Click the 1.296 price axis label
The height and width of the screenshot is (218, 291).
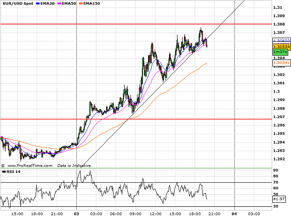(279, 125)
